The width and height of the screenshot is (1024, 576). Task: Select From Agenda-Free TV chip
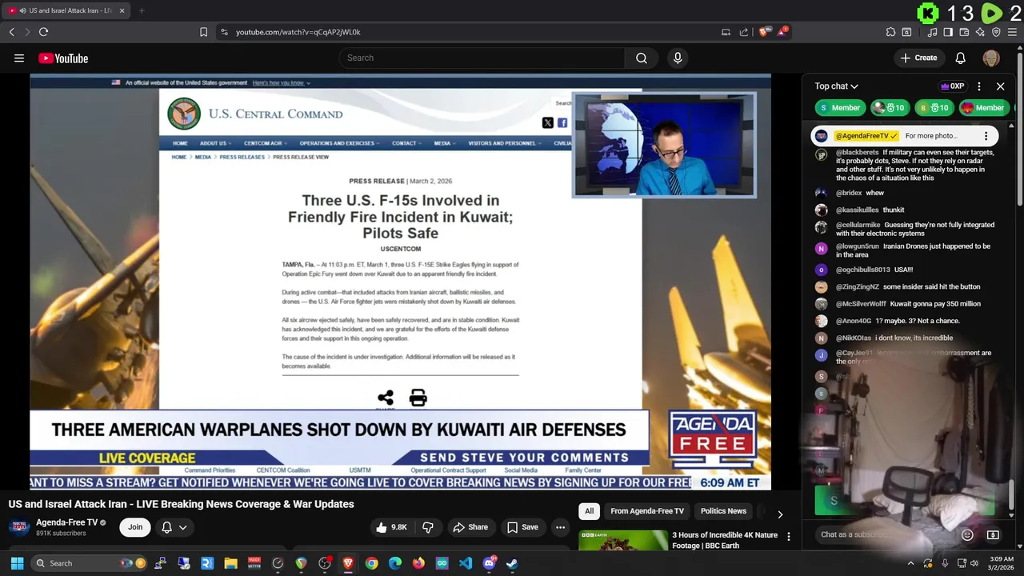click(x=647, y=511)
